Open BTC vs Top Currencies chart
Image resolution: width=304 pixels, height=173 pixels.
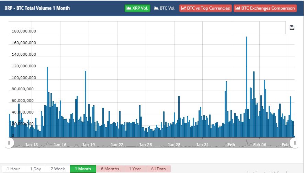pos(205,8)
